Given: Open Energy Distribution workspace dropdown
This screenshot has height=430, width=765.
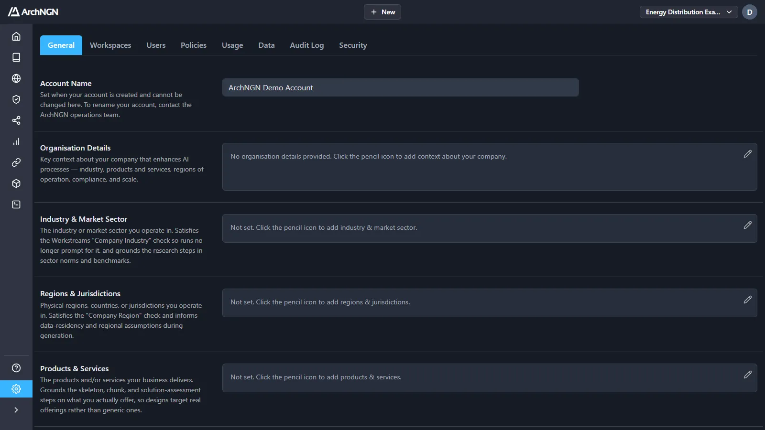Looking at the screenshot, I should 689,12.
